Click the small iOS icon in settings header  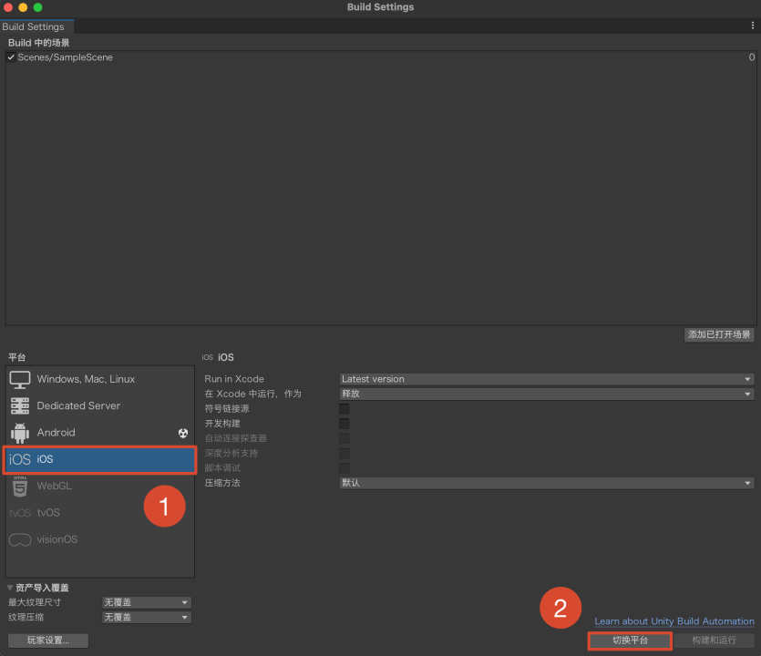point(208,357)
